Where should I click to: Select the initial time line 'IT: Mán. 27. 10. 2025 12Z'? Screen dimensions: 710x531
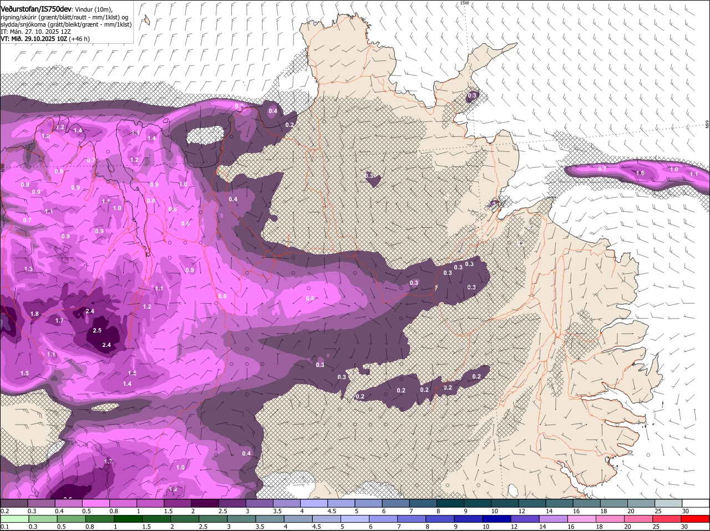(35, 32)
